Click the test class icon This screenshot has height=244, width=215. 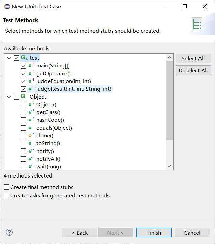[x=24, y=58]
